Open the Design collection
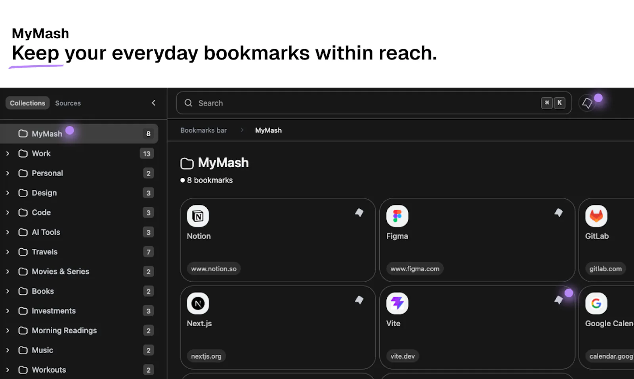Screen dimensions: 634x379 tap(79, 193)
